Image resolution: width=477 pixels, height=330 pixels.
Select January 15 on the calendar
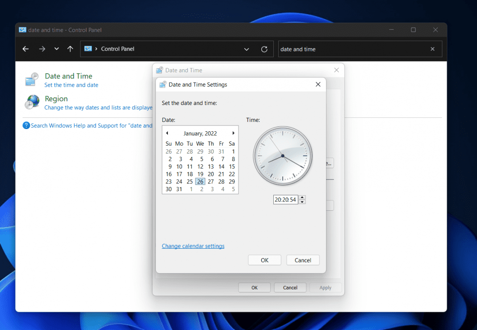pyautogui.click(x=231, y=166)
